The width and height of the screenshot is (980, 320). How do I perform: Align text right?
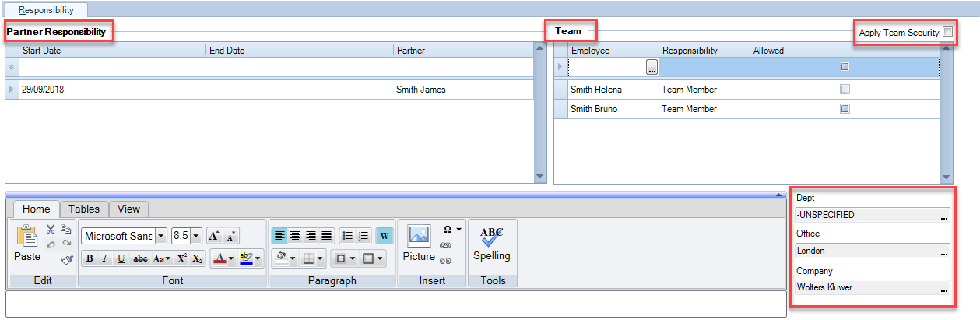tap(311, 236)
